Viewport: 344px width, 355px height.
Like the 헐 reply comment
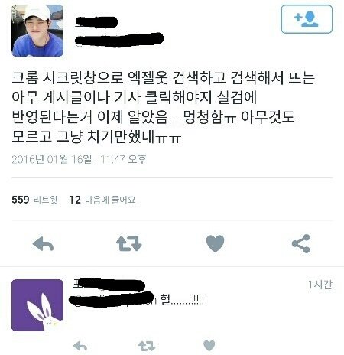(209, 346)
